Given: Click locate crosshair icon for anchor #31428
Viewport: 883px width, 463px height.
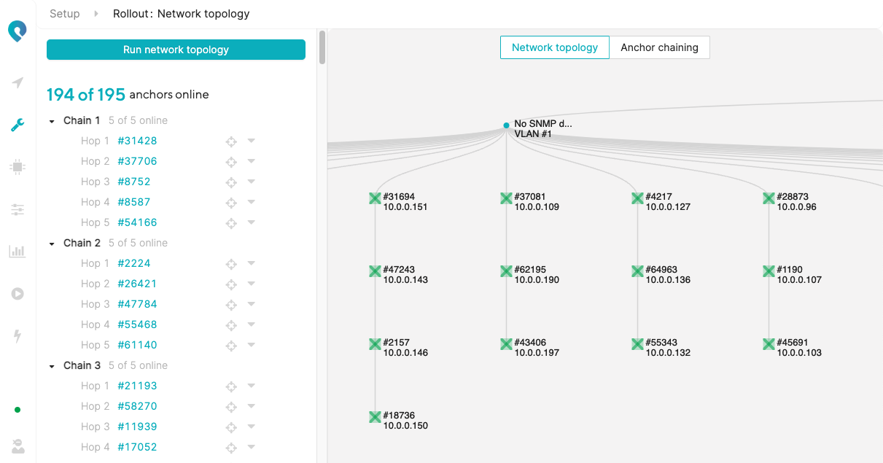Looking at the screenshot, I should pos(231,141).
